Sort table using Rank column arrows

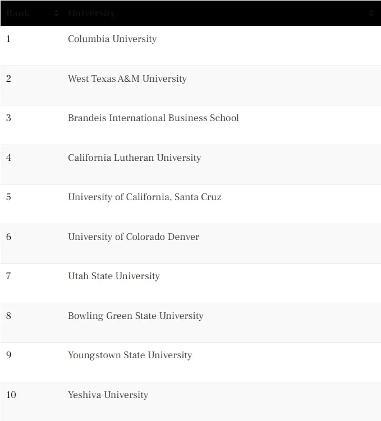56,13
